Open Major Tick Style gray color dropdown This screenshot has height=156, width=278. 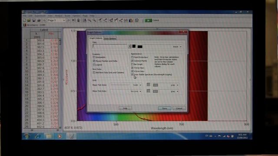[178, 85]
